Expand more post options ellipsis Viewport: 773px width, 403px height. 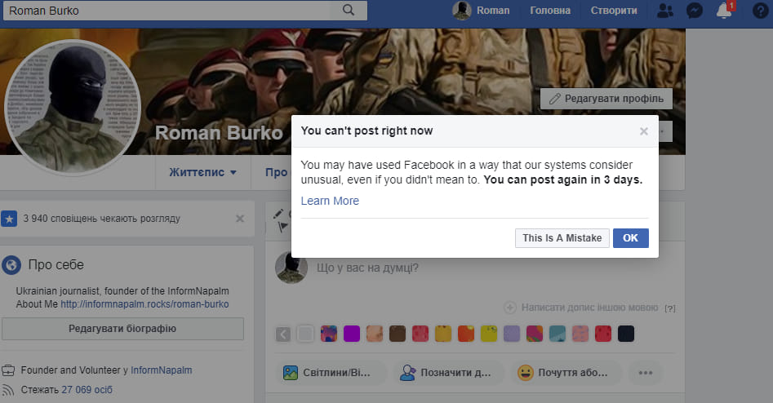645,373
